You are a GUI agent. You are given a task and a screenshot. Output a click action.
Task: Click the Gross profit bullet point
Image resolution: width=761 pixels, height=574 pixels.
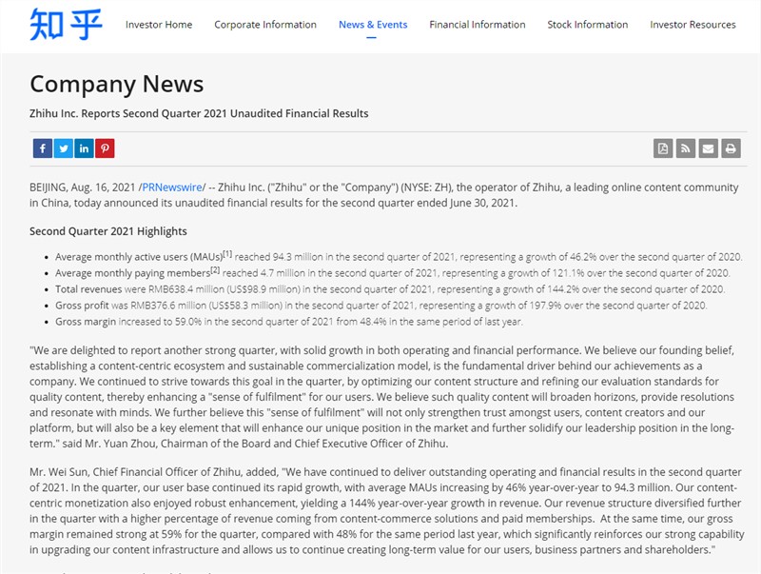pyautogui.click(x=381, y=306)
